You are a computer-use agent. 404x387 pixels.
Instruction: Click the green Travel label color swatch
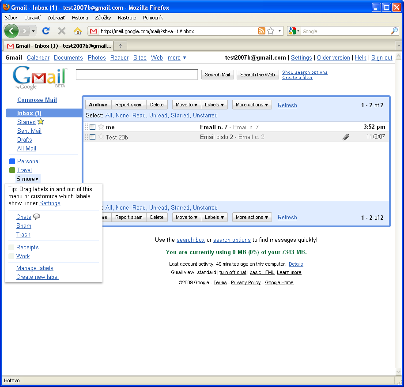[x=12, y=170]
